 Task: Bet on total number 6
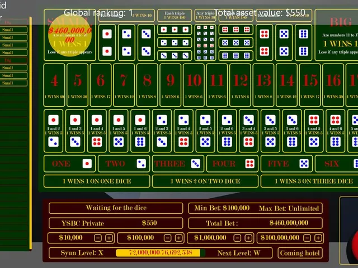click(x=101, y=85)
